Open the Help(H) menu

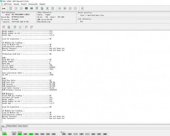[42, 4]
